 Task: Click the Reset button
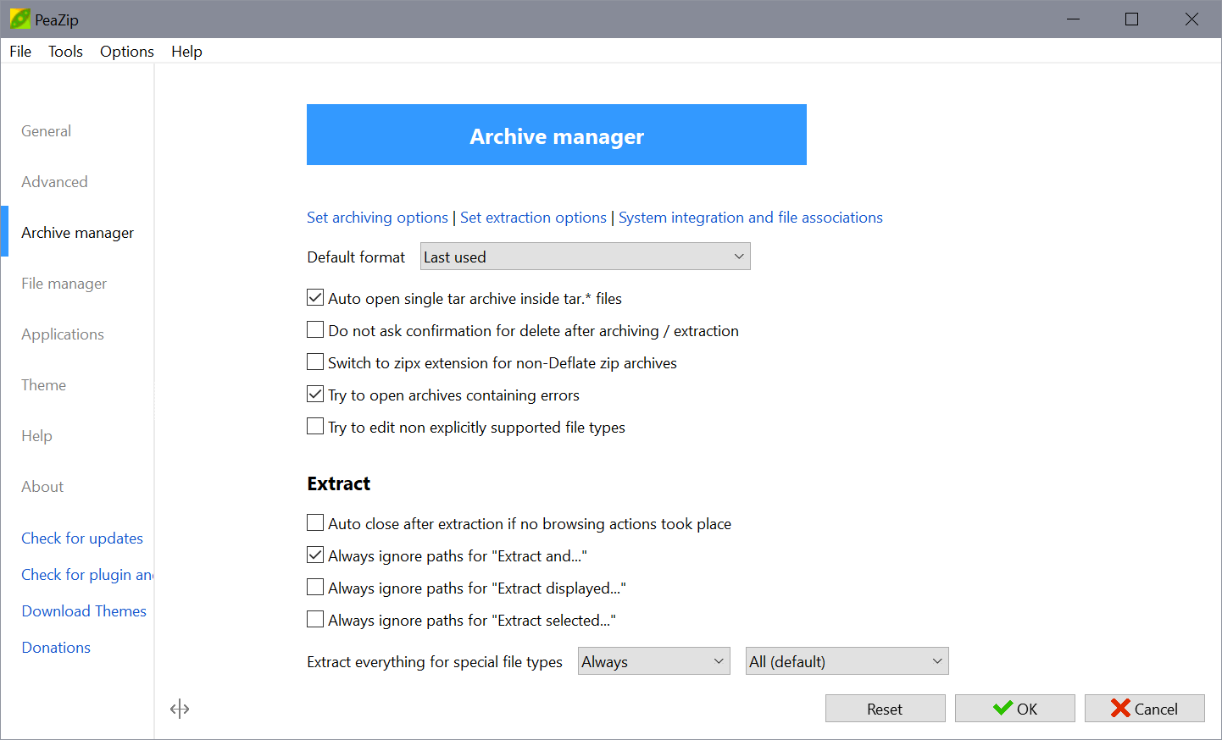pos(885,709)
